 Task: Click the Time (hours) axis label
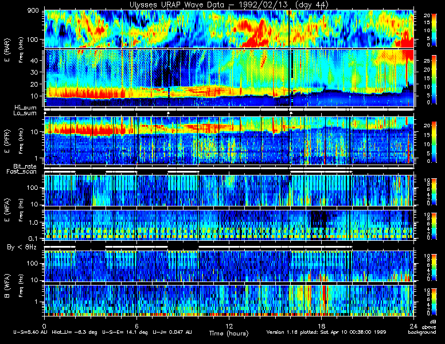click(x=229, y=333)
